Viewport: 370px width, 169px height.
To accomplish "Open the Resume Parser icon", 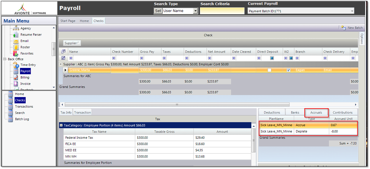I will tap(16, 35).
